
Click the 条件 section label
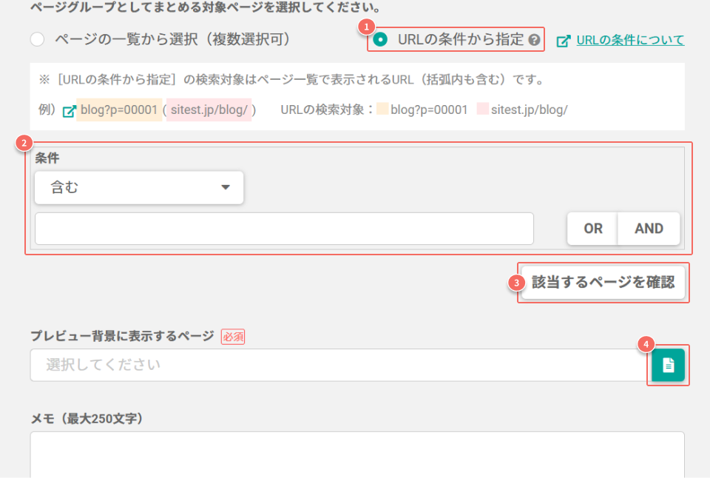[x=47, y=158]
